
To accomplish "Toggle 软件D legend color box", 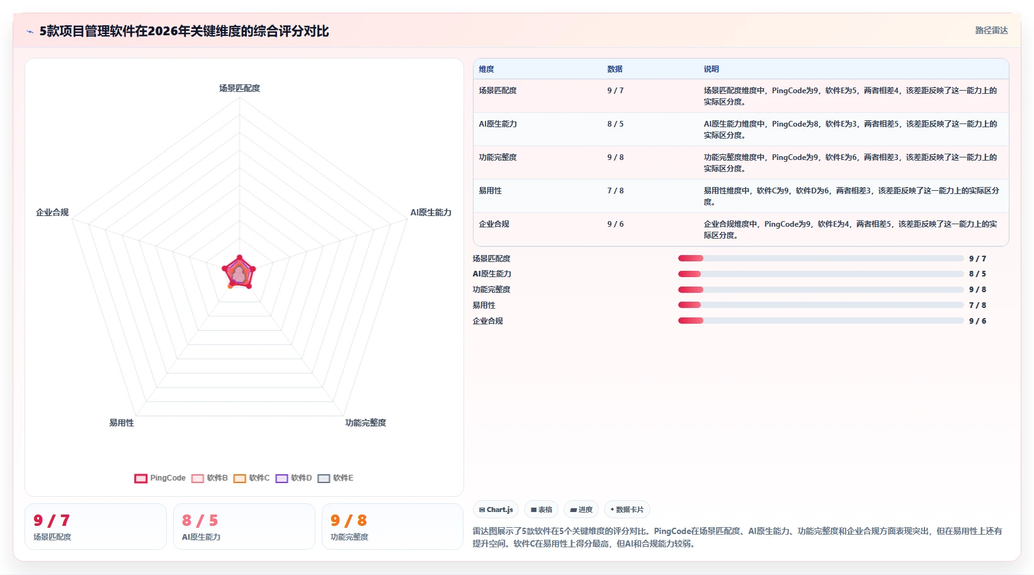I will (x=281, y=478).
